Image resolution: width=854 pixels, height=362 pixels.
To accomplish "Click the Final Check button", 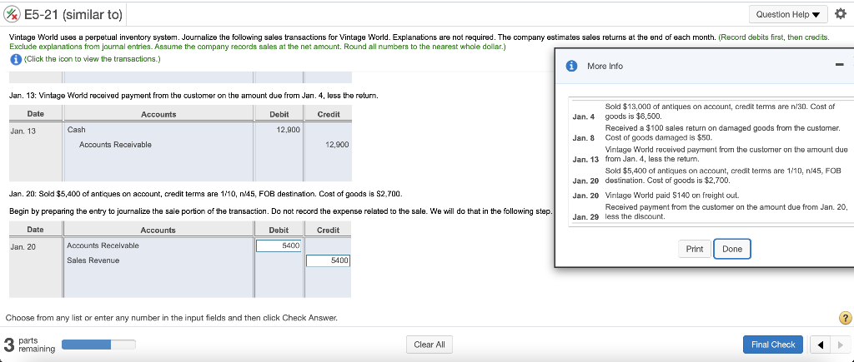I will coord(773,345).
